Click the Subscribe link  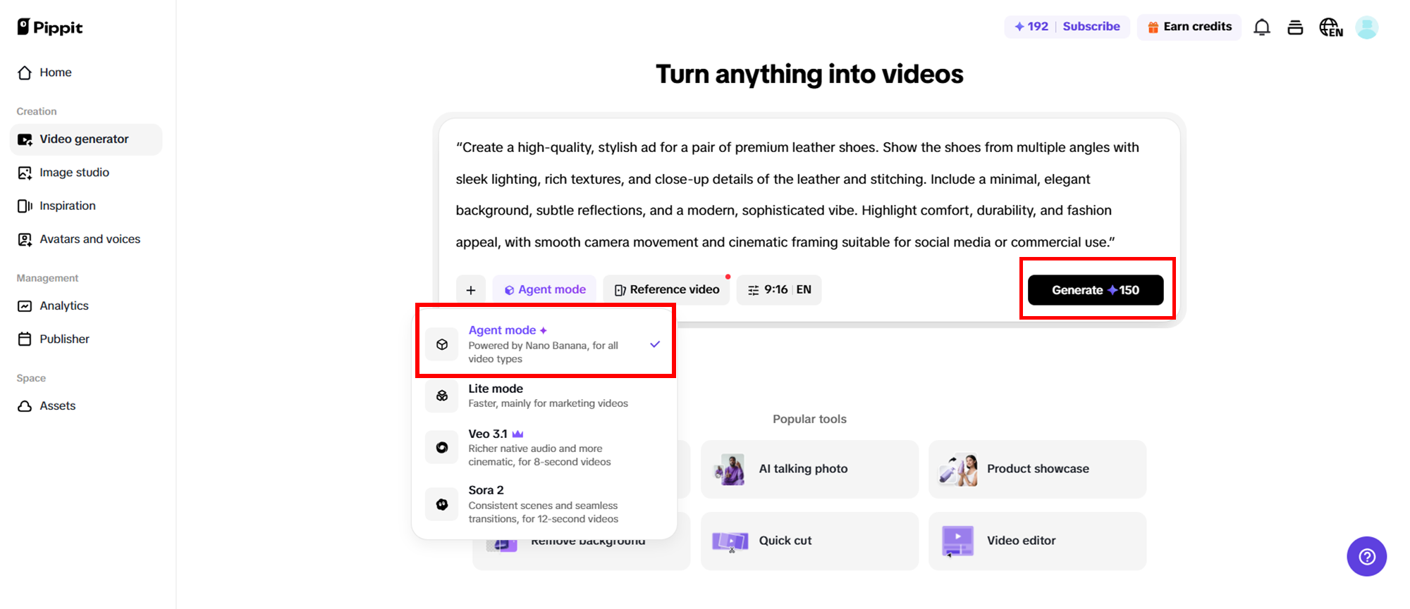[x=1091, y=27]
